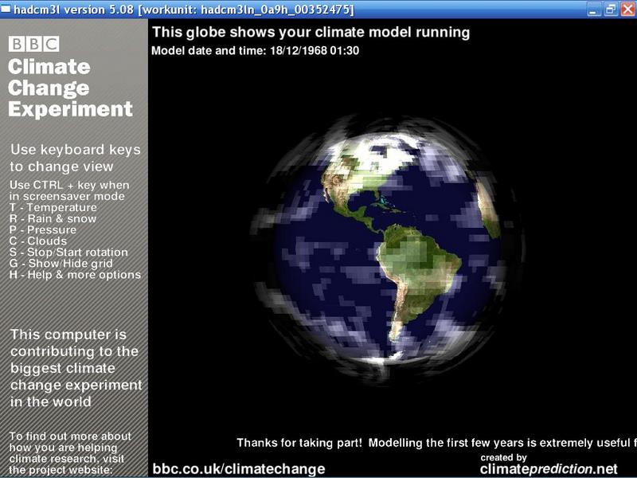
Task: Restore down the hadcm3l window
Action: 610,10
